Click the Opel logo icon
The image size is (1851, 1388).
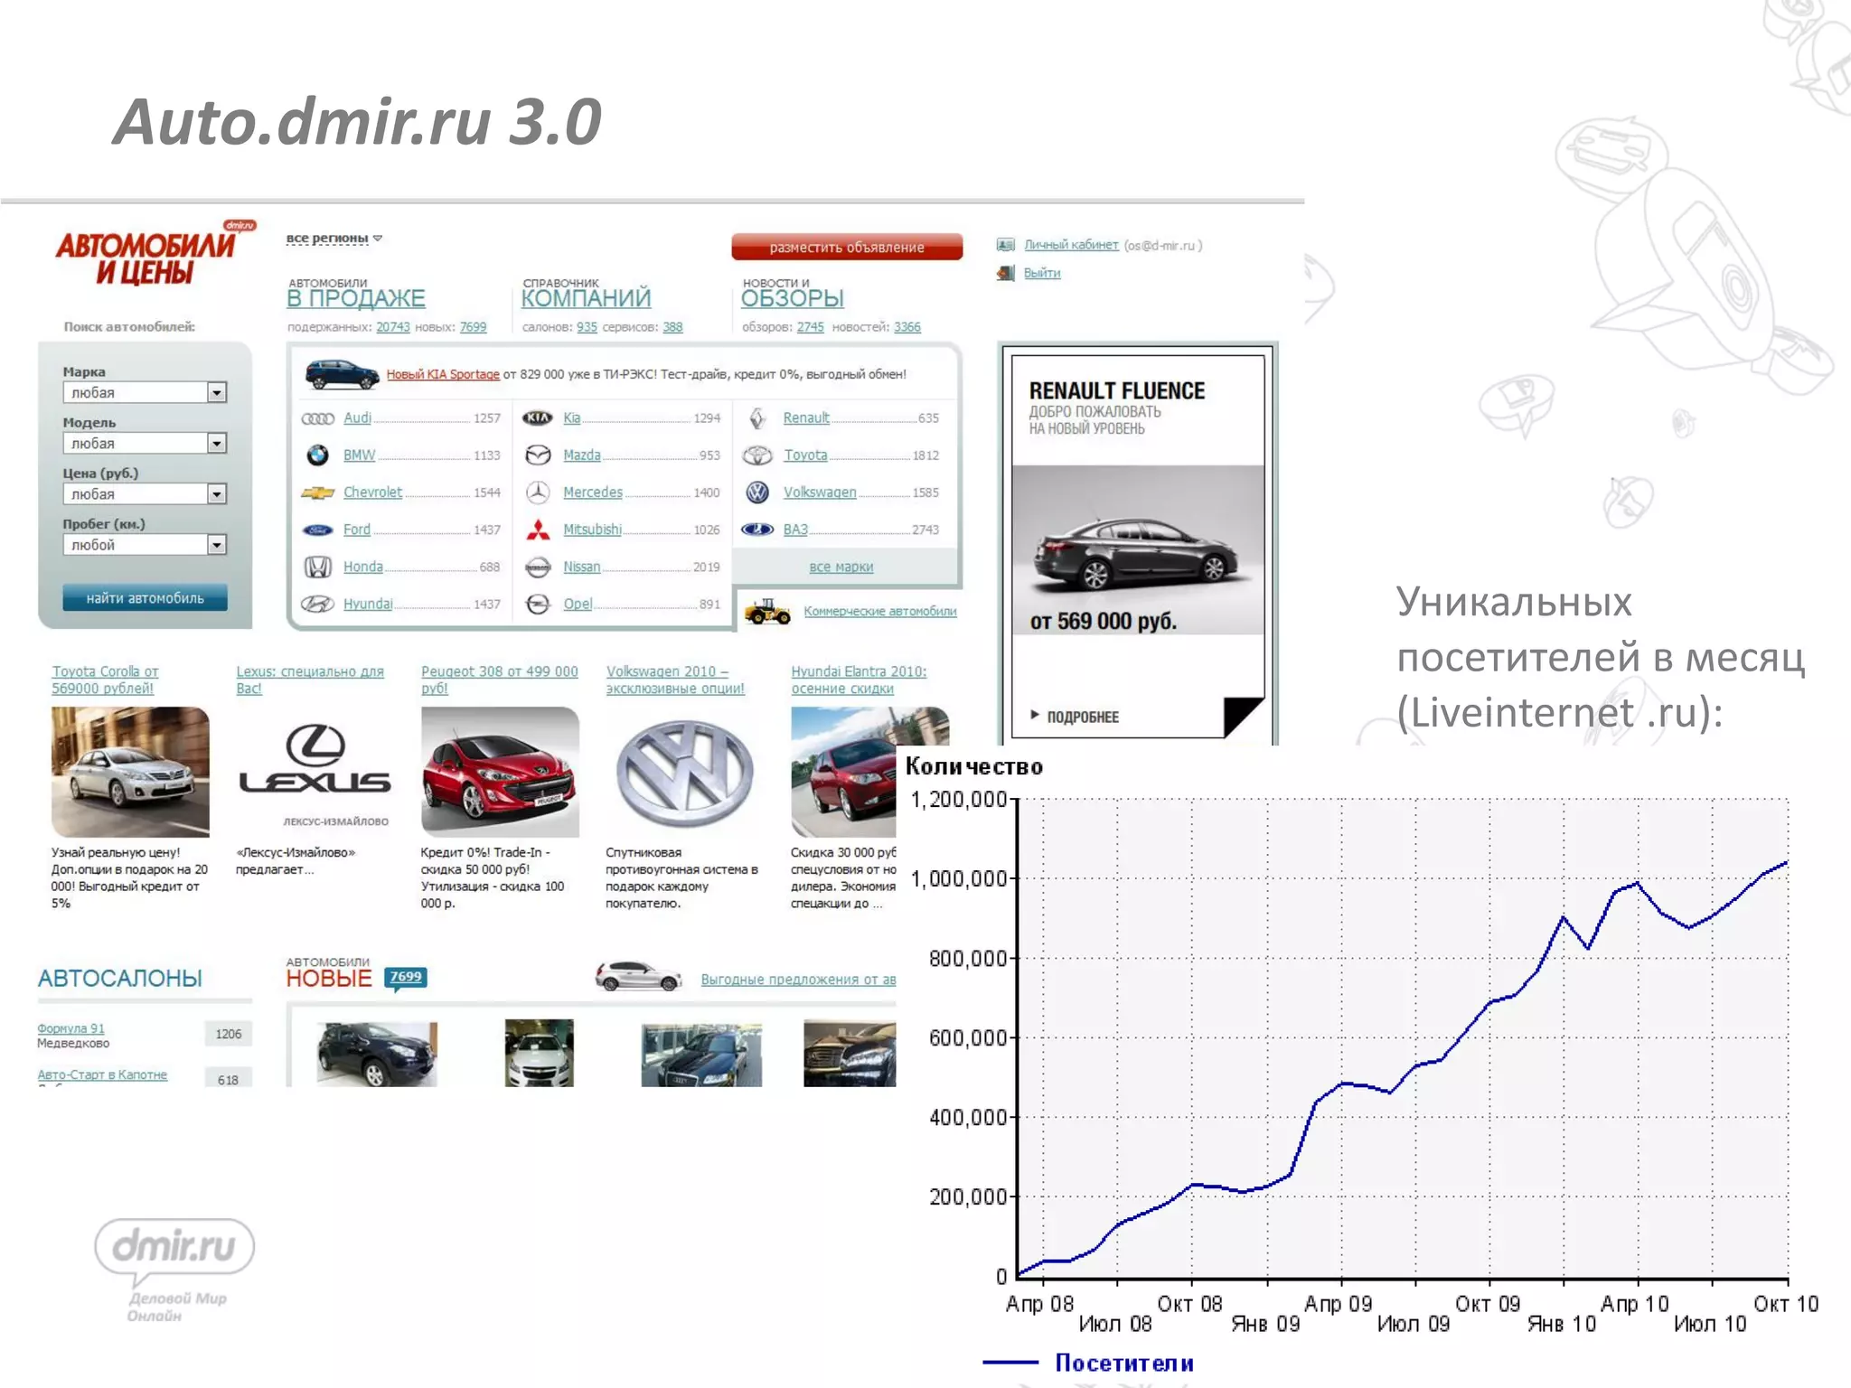(538, 604)
